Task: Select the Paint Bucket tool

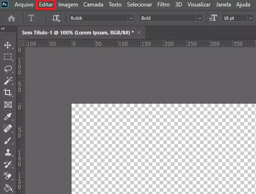Action: pos(8,188)
